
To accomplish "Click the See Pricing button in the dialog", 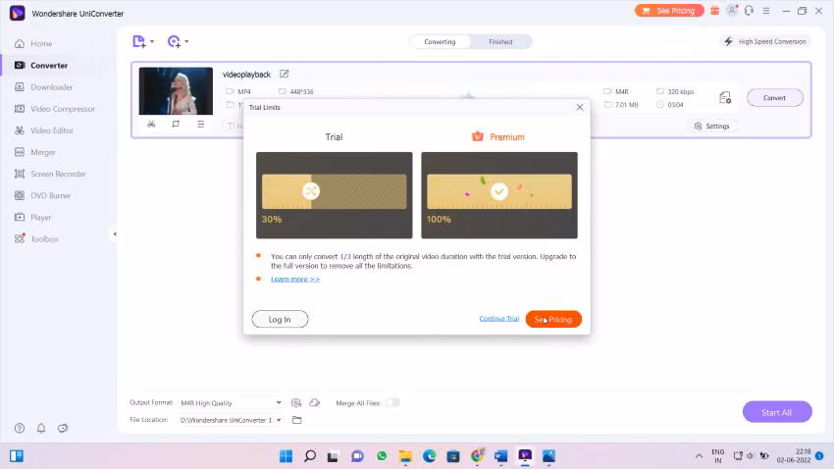I will (553, 320).
